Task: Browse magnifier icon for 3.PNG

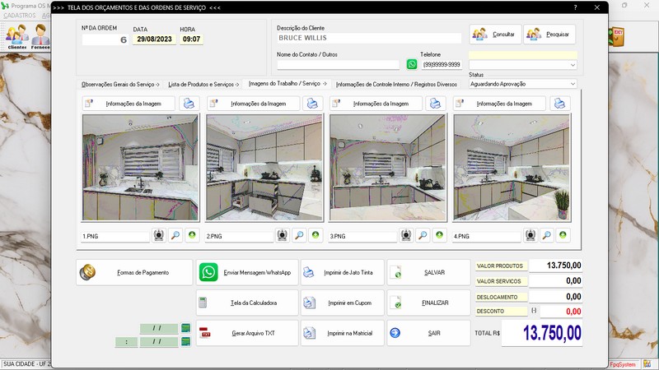Action: (423, 235)
